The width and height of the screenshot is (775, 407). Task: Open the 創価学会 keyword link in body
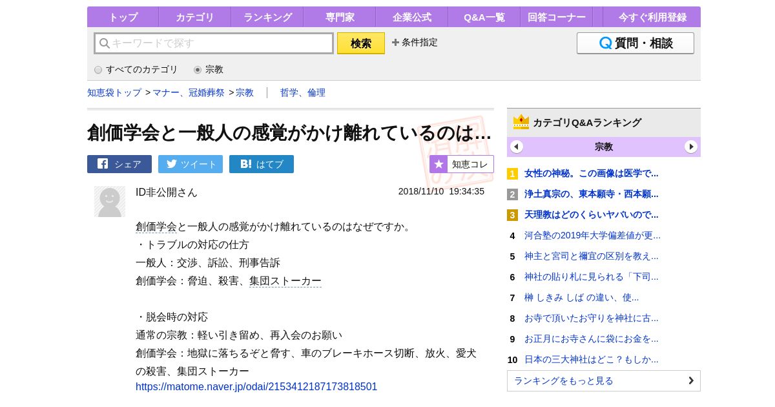[156, 227]
